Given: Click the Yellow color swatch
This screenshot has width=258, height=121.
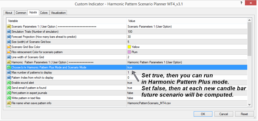Looking at the screenshot, I should (129, 47).
